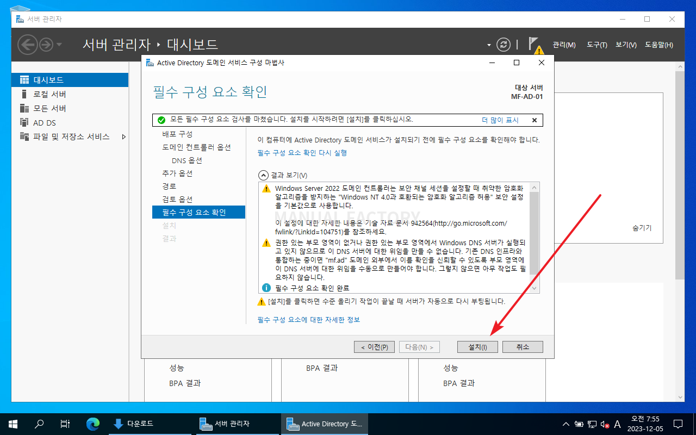Launch Microsoft Edge from taskbar
This screenshot has height=435, width=696.
coord(93,424)
